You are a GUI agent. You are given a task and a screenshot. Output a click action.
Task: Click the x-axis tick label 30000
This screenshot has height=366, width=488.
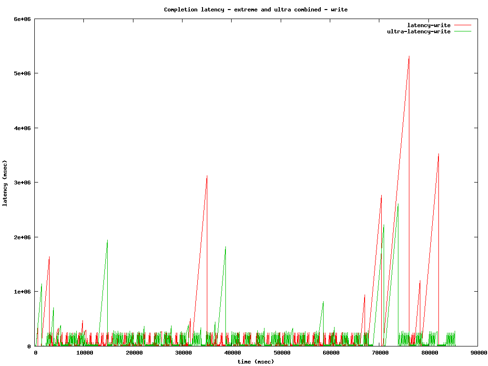pyautogui.click(x=183, y=353)
